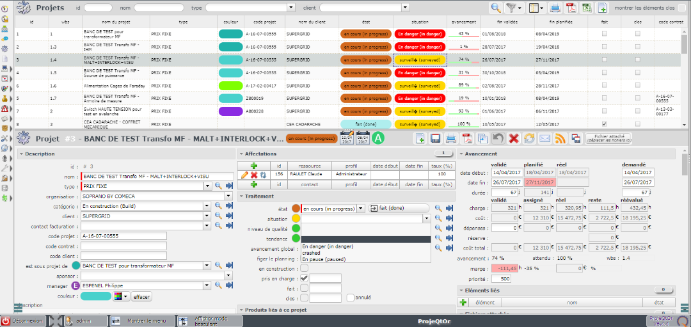Image resolution: width=691 pixels, height=327 pixels.
Task: Click the orange RSS subscribe icon
Action: (x=560, y=138)
